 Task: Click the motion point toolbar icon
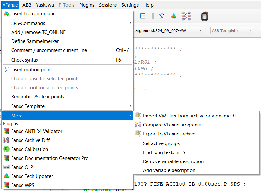161,16
